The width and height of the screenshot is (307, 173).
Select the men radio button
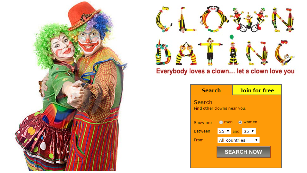(x=221, y=122)
